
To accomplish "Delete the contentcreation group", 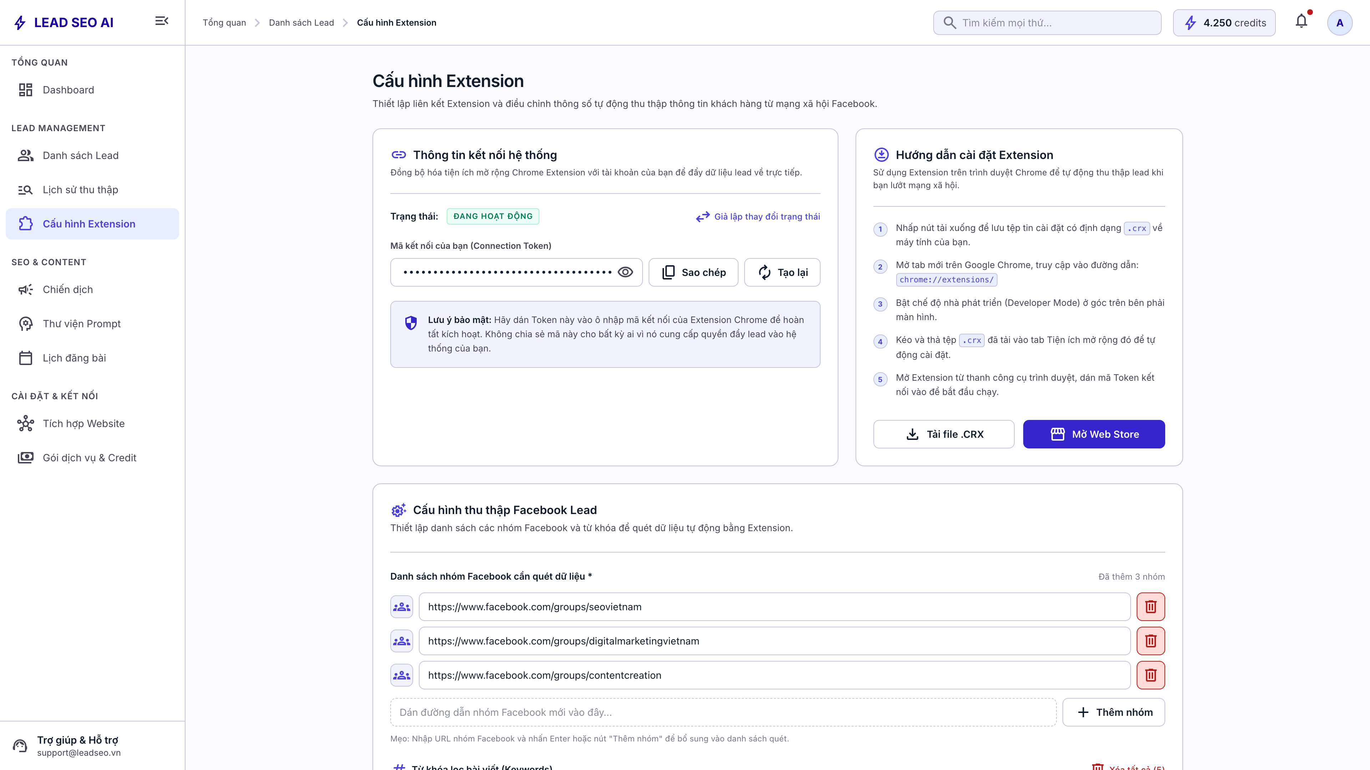I will coord(1151,676).
